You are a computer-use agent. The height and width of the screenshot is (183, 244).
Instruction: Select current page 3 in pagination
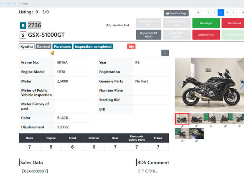coord(221,13)
